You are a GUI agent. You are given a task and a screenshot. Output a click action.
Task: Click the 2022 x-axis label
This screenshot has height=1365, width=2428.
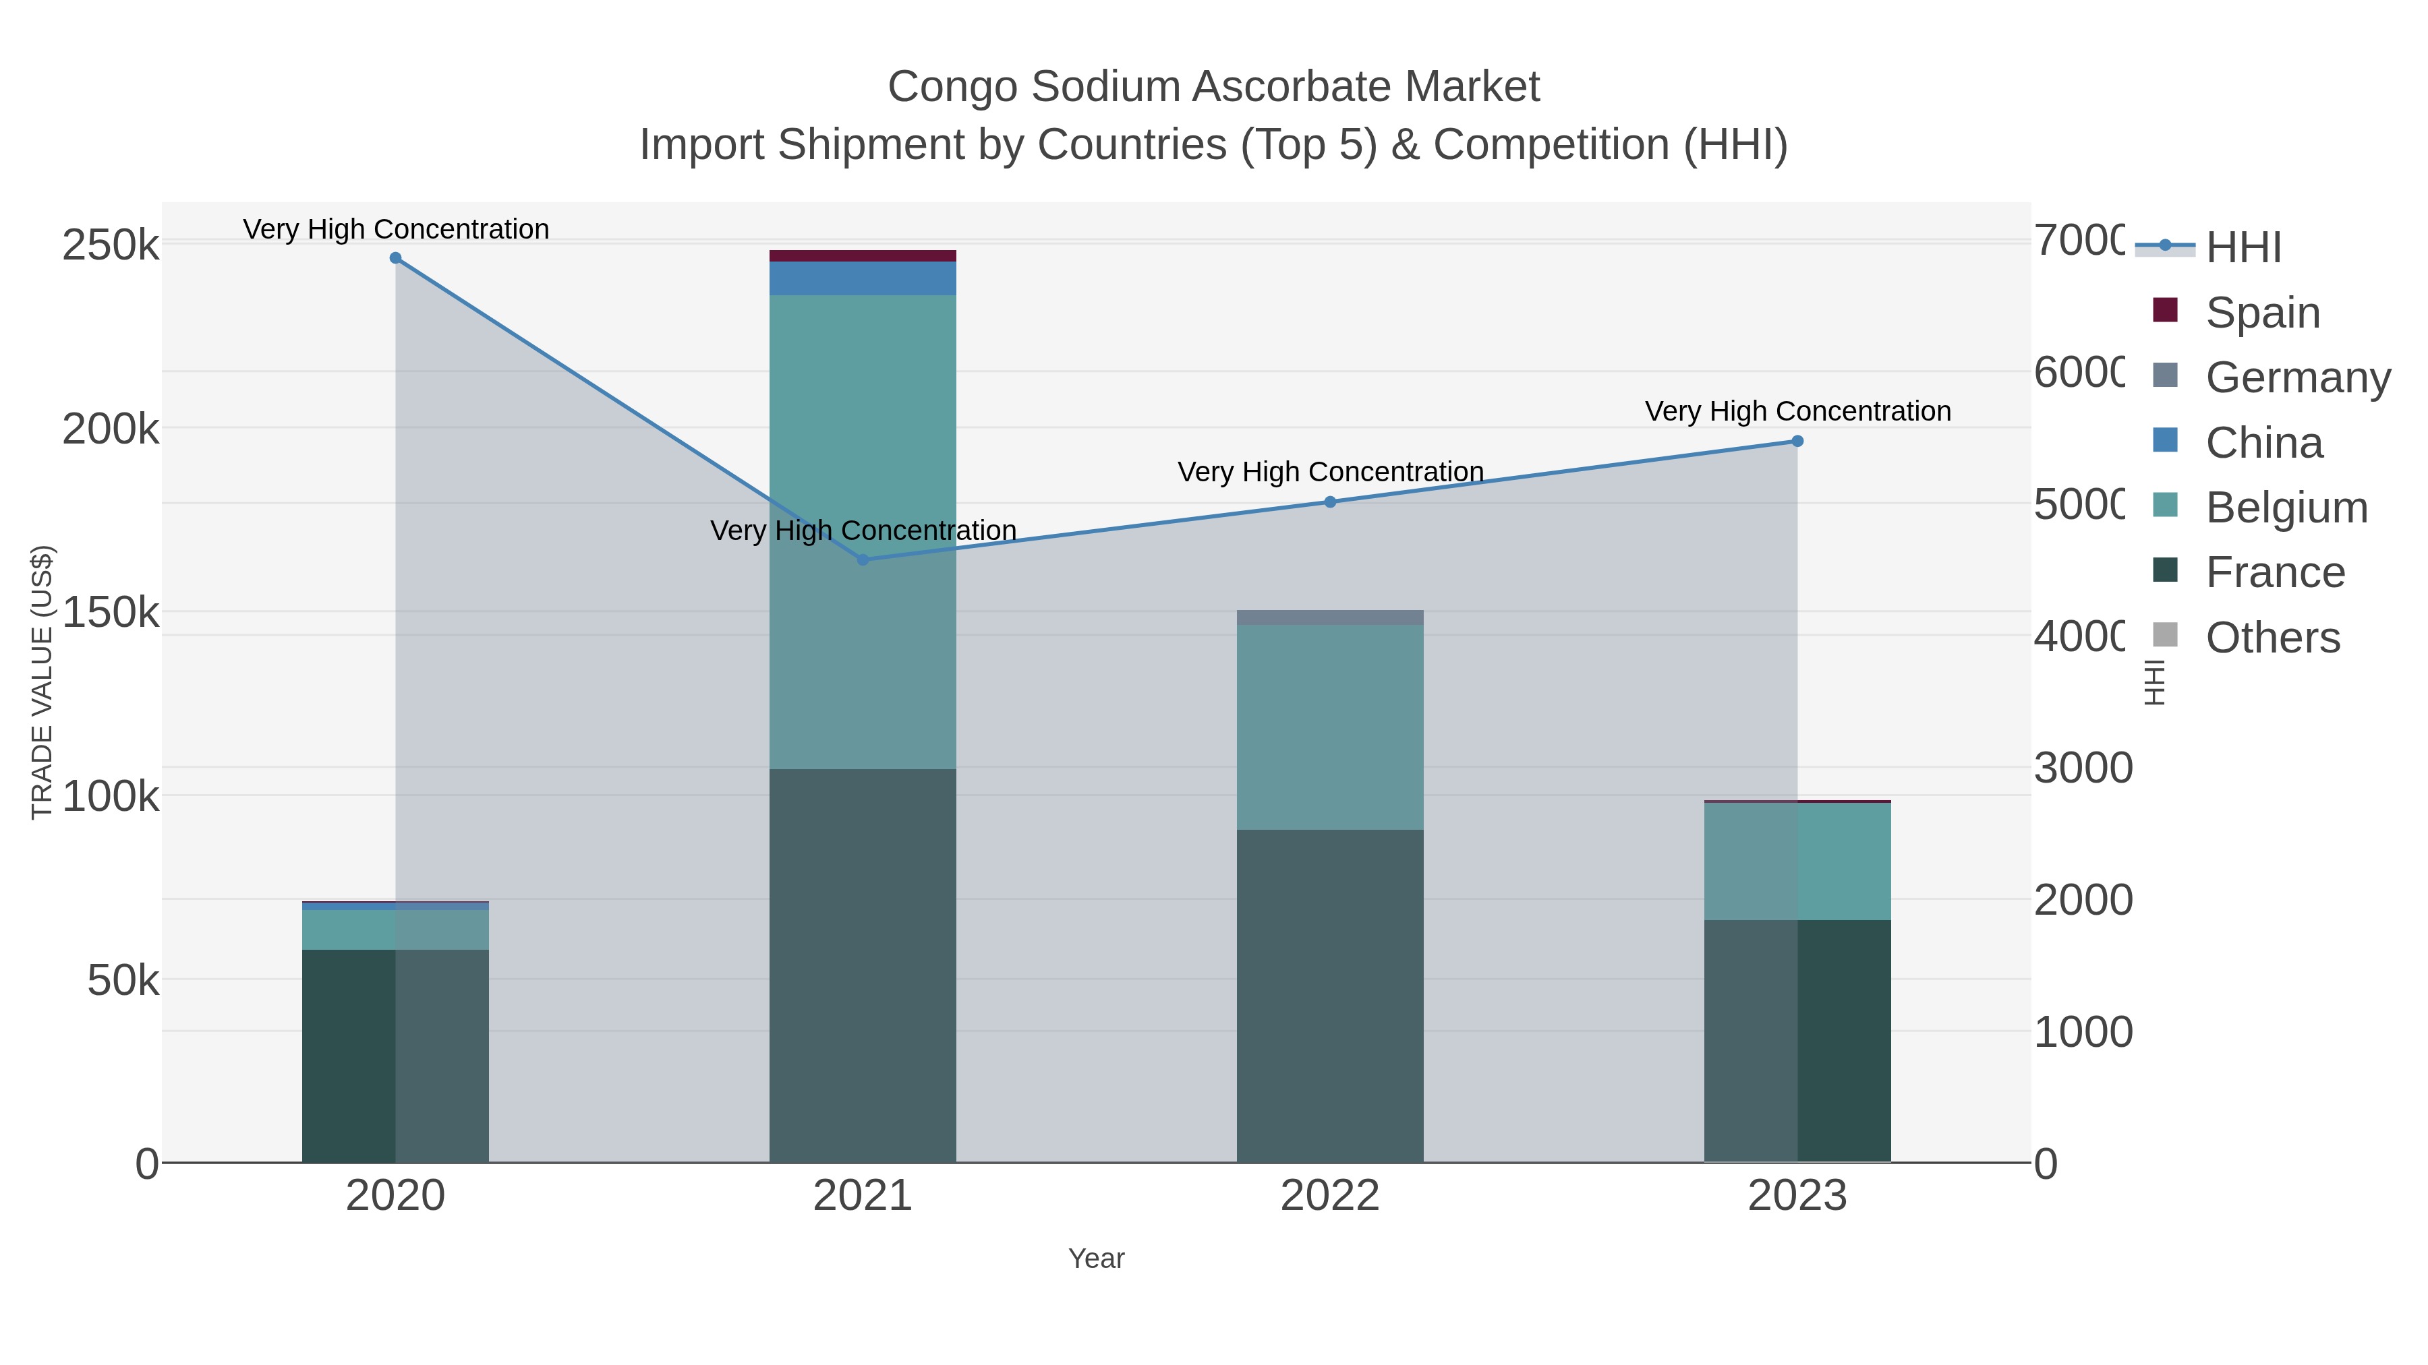click(1330, 1196)
